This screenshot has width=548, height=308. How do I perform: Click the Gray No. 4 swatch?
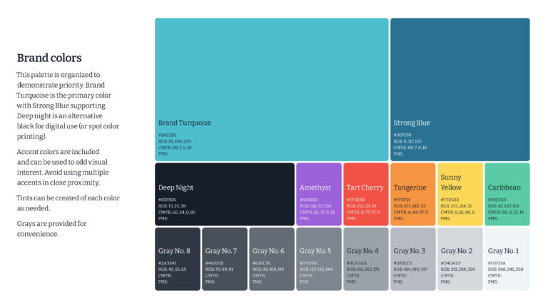(x=366, y=259)
